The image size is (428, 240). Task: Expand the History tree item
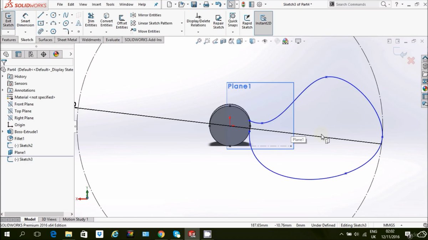pyautogui.click(x=3, y=76)
